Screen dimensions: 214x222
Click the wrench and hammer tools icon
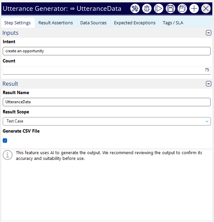135,9
